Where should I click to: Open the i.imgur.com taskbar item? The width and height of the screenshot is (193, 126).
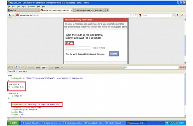[73, 123]
